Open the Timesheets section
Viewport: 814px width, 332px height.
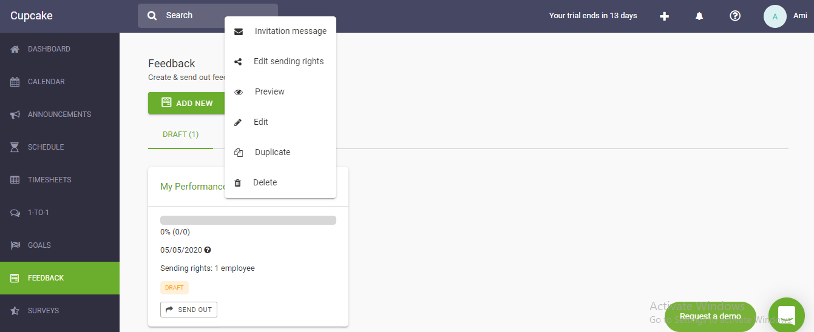pos(59,180)
